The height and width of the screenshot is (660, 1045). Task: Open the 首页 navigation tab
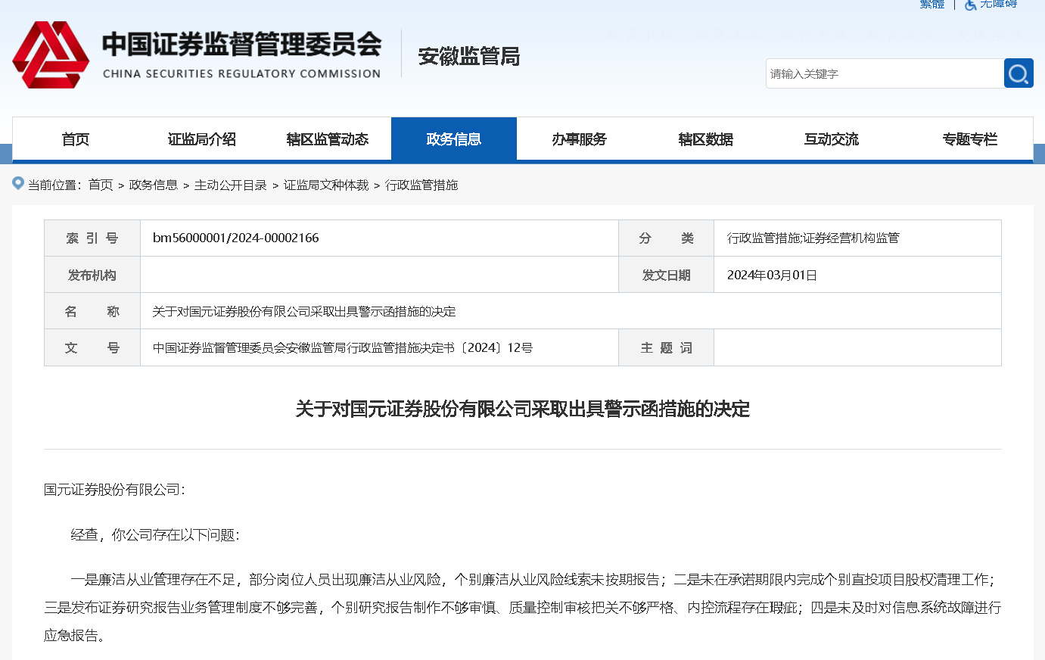point(76,139)
